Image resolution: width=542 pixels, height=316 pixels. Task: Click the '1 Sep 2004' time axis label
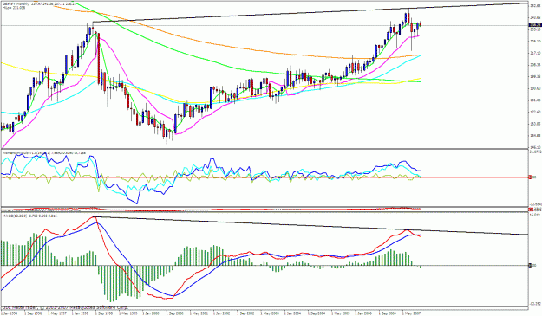(x=316, y=313)
